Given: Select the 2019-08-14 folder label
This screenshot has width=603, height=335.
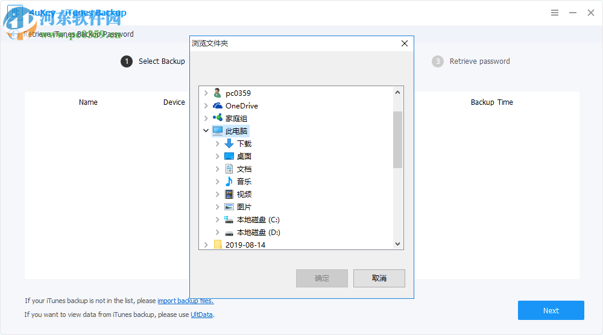Looking at the screenshot, I should click(245, 245).
